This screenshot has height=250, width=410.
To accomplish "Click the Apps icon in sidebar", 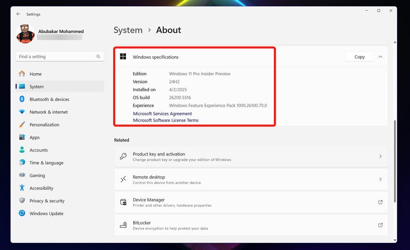I will click(22, 137).
